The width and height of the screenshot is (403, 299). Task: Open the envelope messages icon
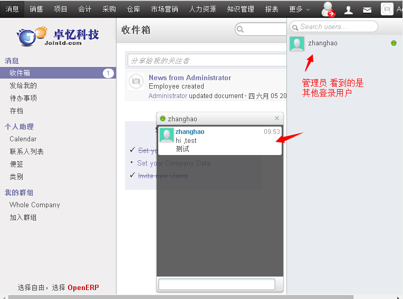click(x=367, y=9)
